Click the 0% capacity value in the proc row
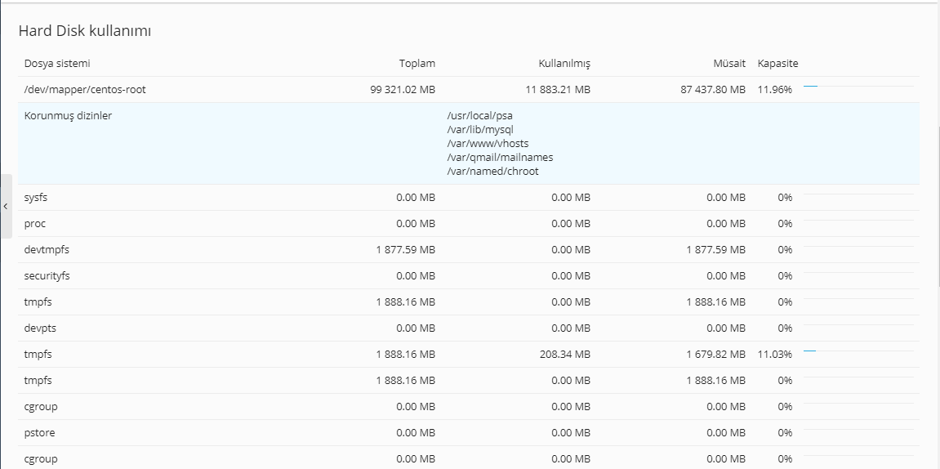The image size is (940, 469). tap(785, 224)
